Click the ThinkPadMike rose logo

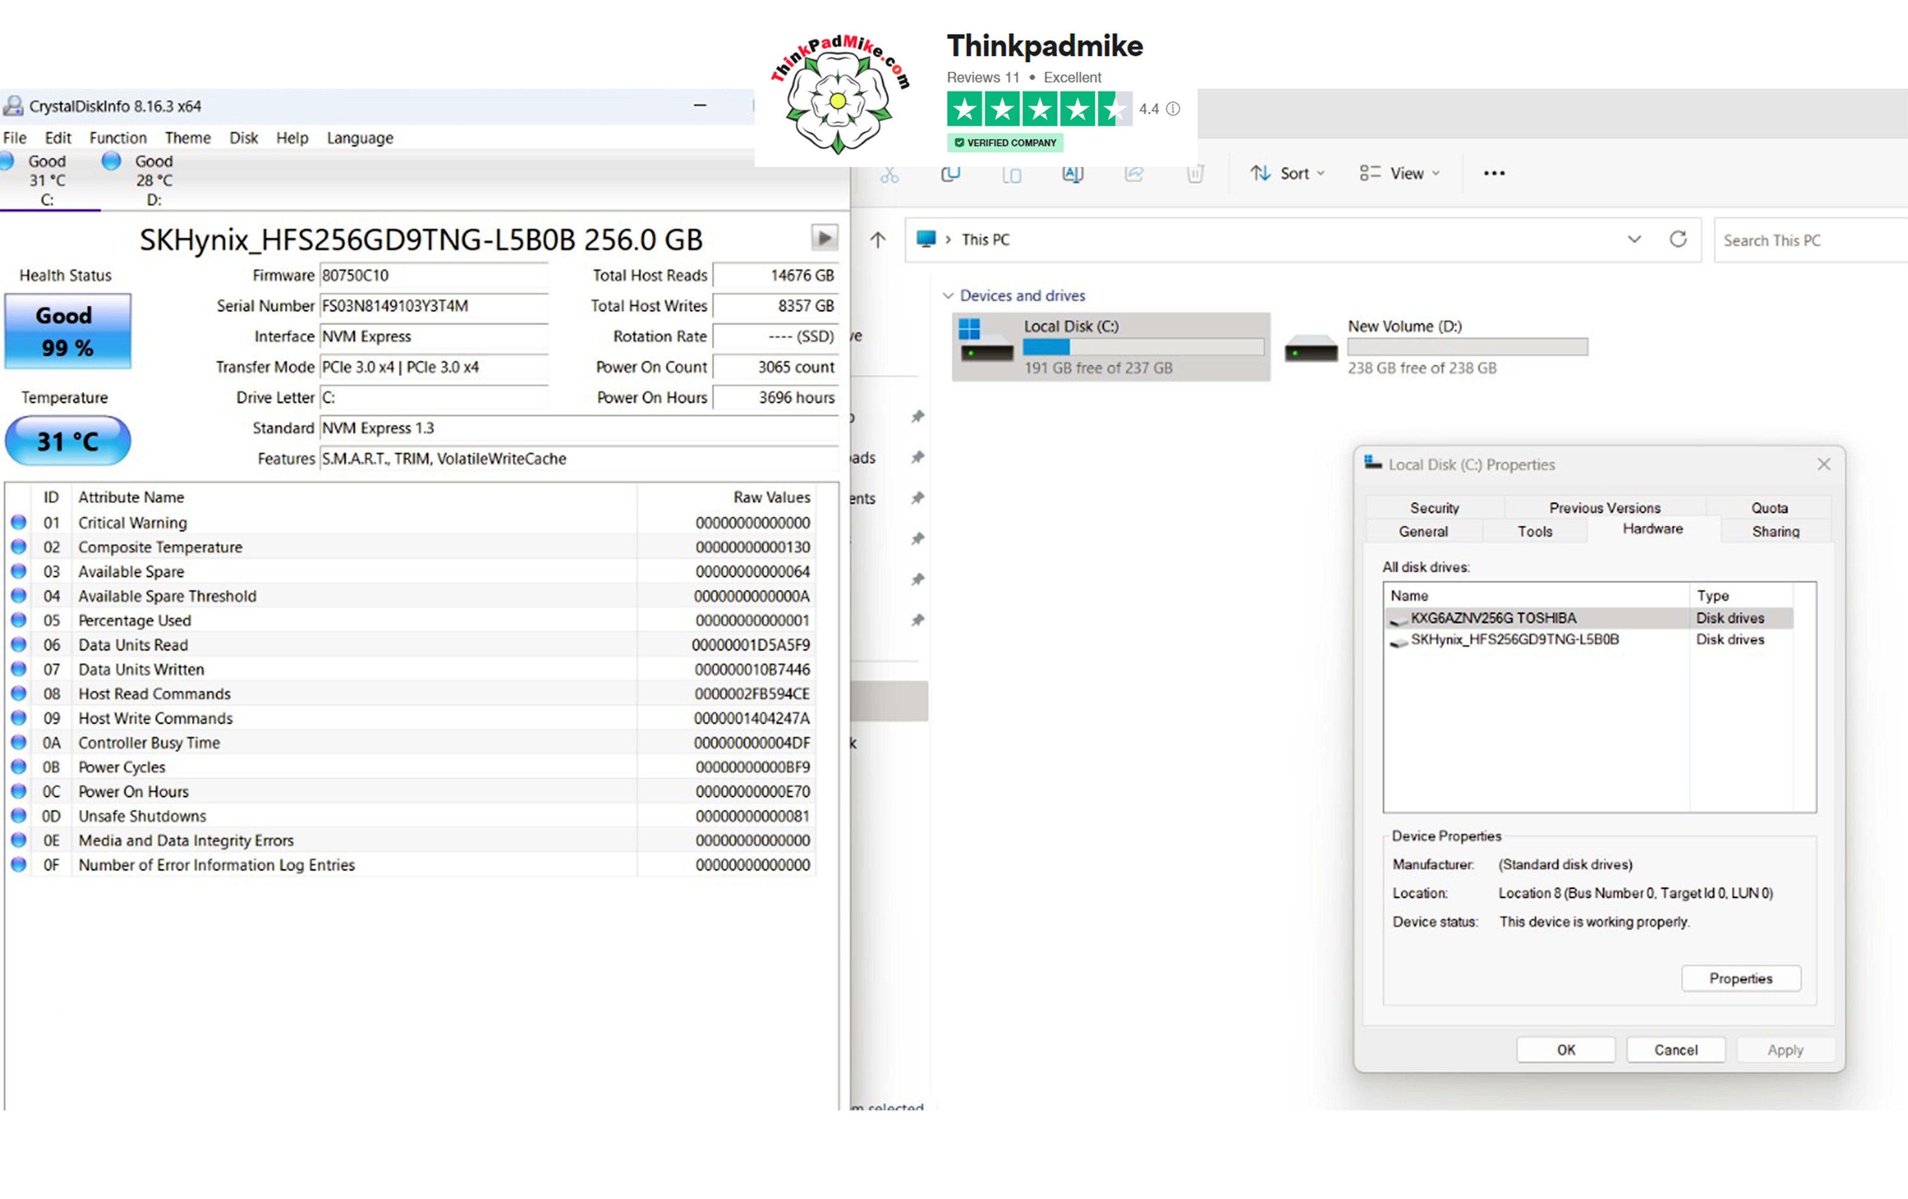pos(839,94)
